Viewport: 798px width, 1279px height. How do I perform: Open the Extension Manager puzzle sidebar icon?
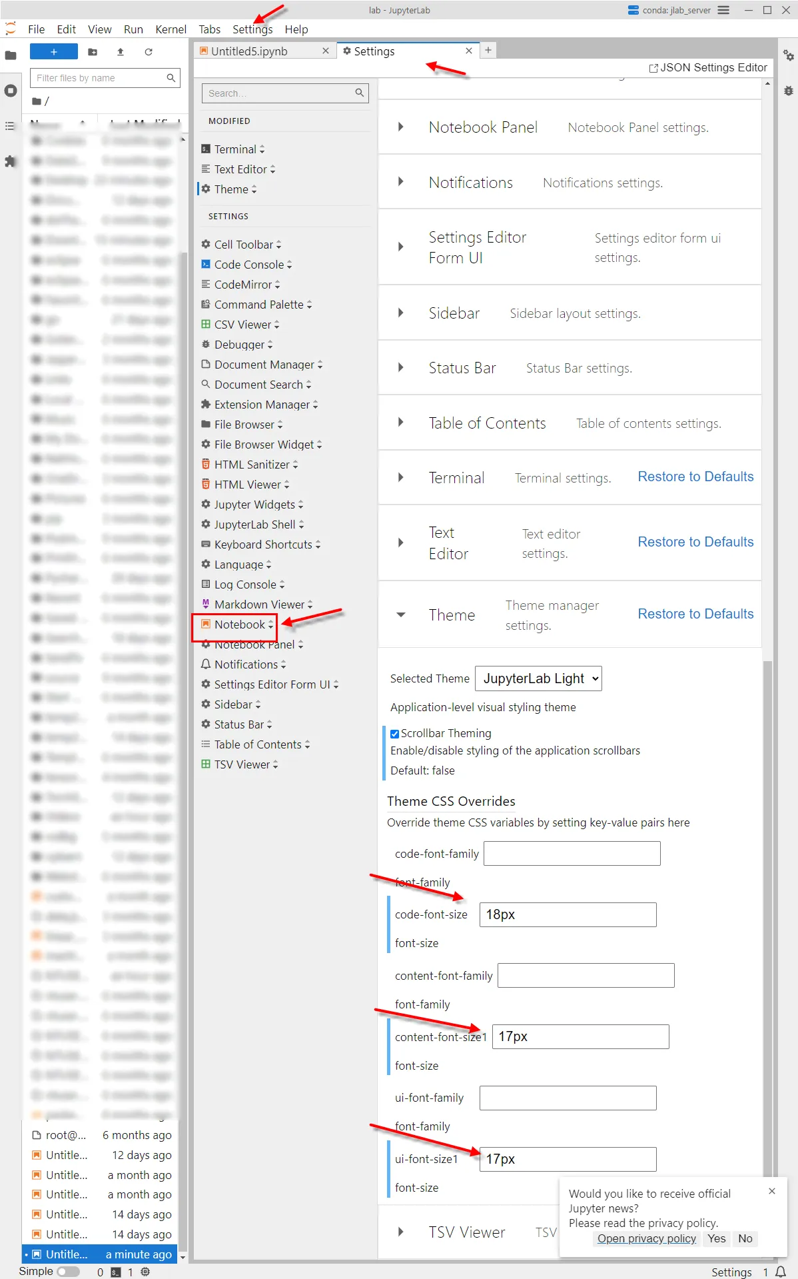coord(11,161)
